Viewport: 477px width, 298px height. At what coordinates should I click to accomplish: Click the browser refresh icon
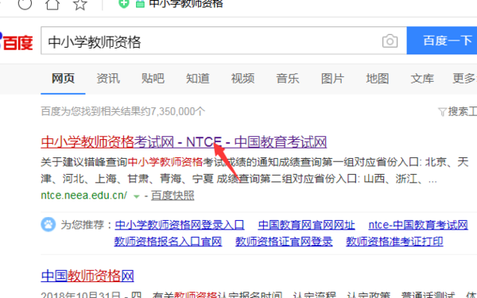click(25, 4)
